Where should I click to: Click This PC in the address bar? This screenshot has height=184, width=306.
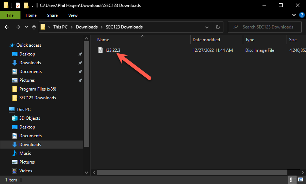click(60, 27)
